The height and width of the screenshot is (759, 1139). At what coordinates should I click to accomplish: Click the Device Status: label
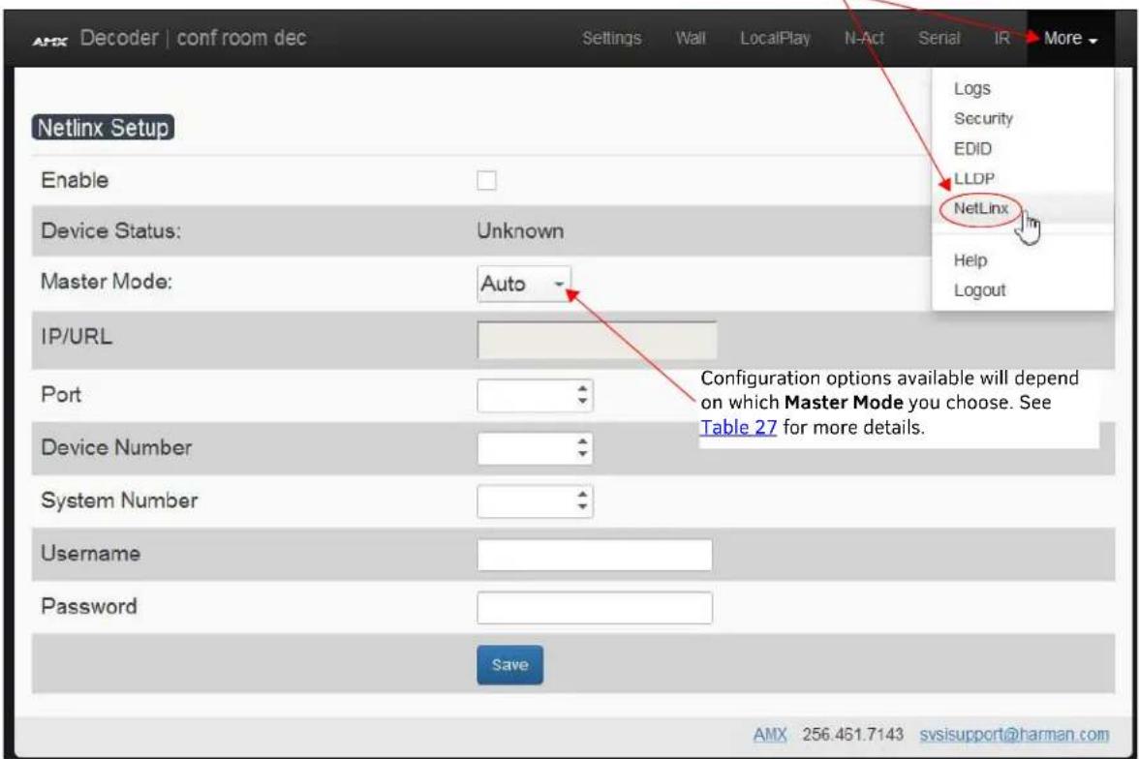(111, 231)
